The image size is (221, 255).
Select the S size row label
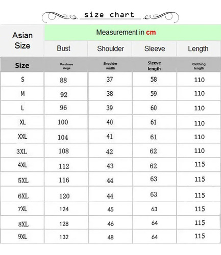(x=22, y=79)
